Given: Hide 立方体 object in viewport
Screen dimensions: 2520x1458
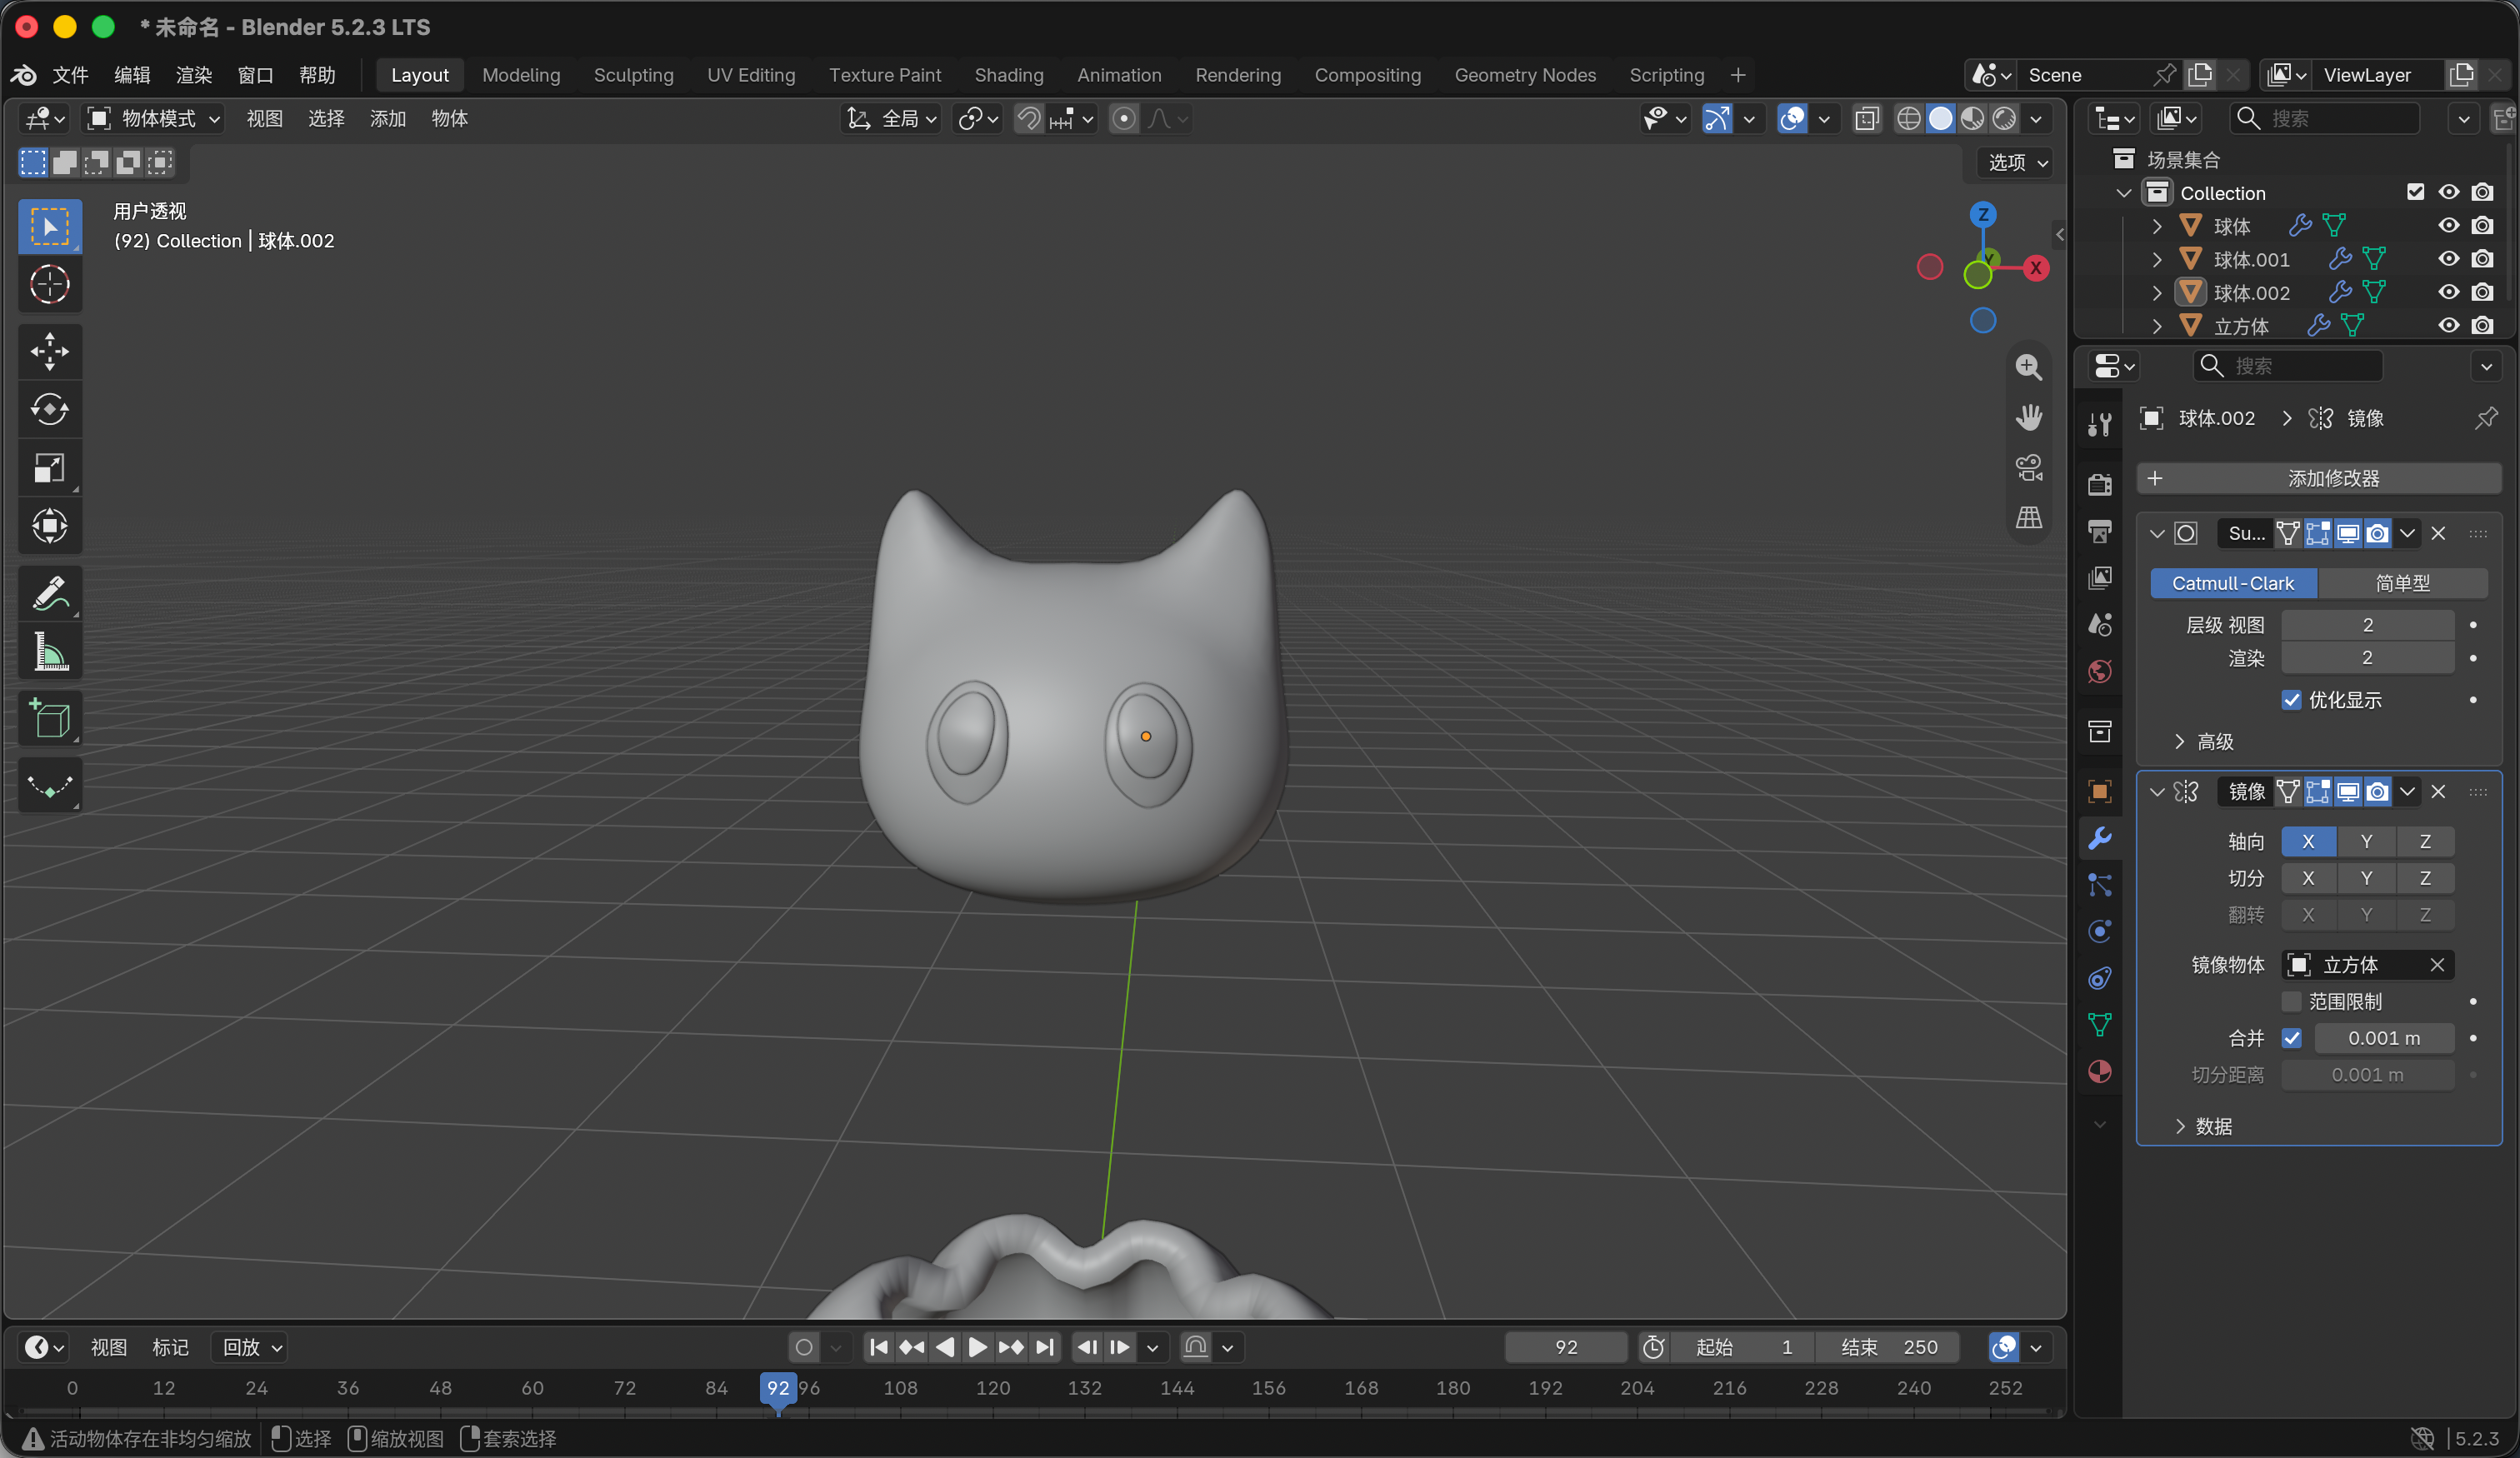Looking at the screenshot, I should pyautogui.click(x=2448, y=326).
